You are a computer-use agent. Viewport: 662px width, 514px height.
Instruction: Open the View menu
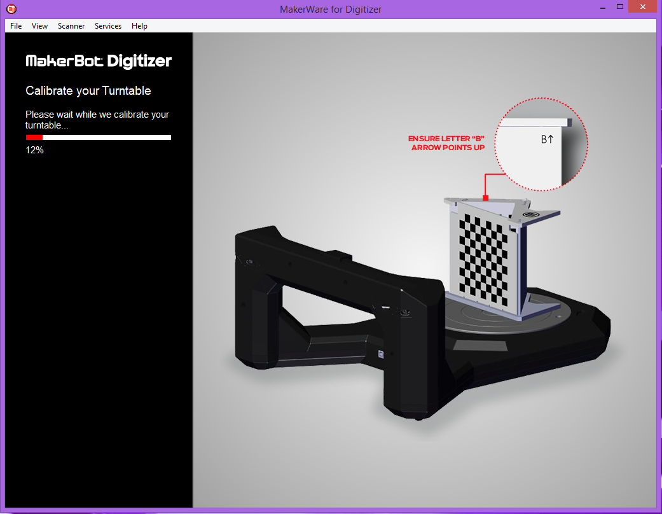39,26
